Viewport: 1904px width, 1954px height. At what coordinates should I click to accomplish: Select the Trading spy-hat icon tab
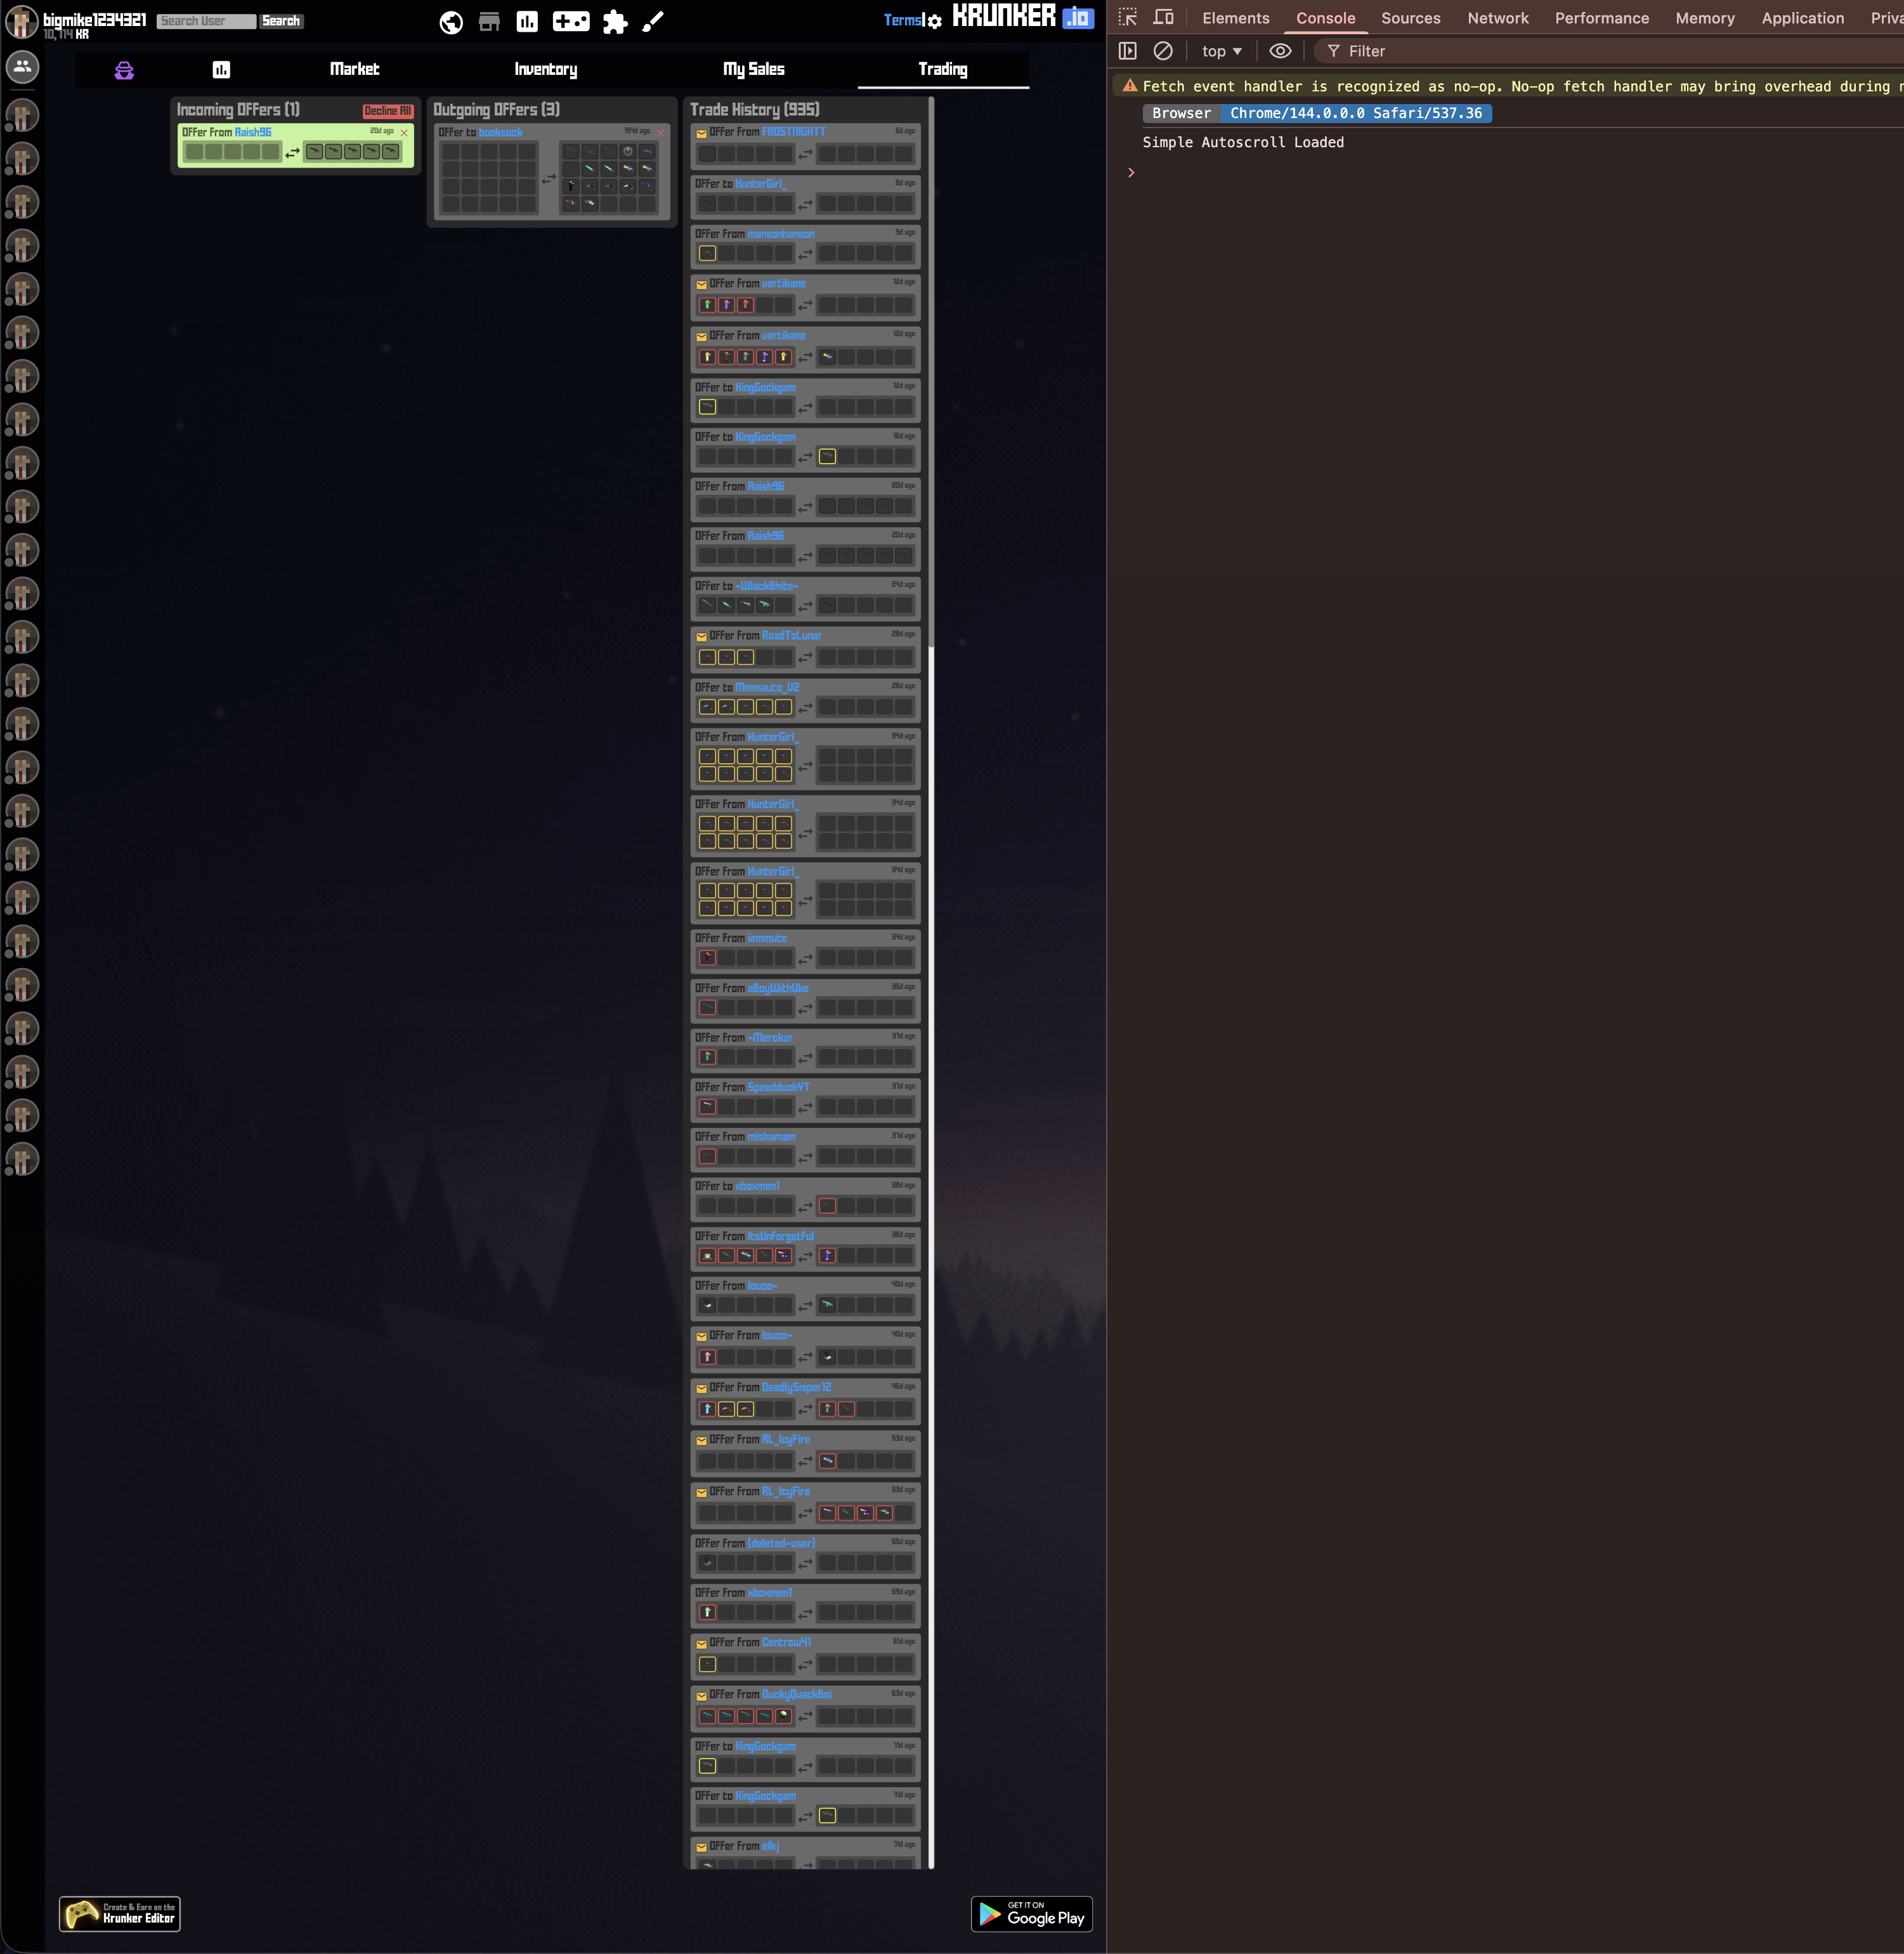pyautogui.click(x=123, y=70)
